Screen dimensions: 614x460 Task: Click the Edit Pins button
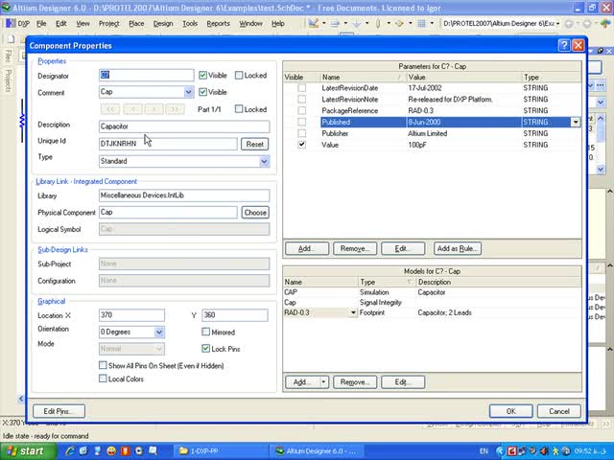pyautogui.click(x=59, y=411)
